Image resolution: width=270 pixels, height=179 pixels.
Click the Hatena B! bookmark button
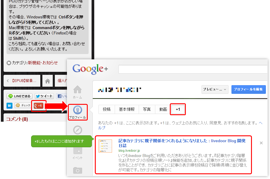[9, 106]
